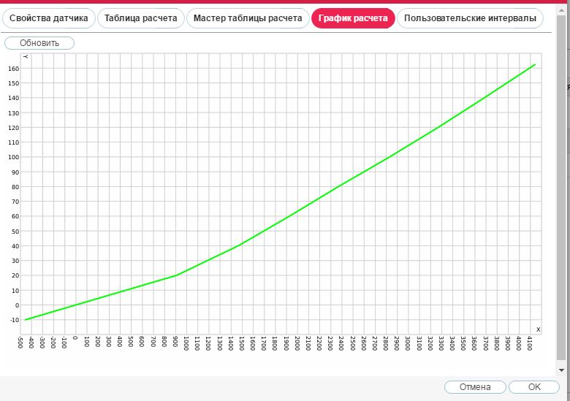The width and height of the screenshot is (570, 401).
Task: Click the 0 label on the Y axis
Action: pos(16,305)
